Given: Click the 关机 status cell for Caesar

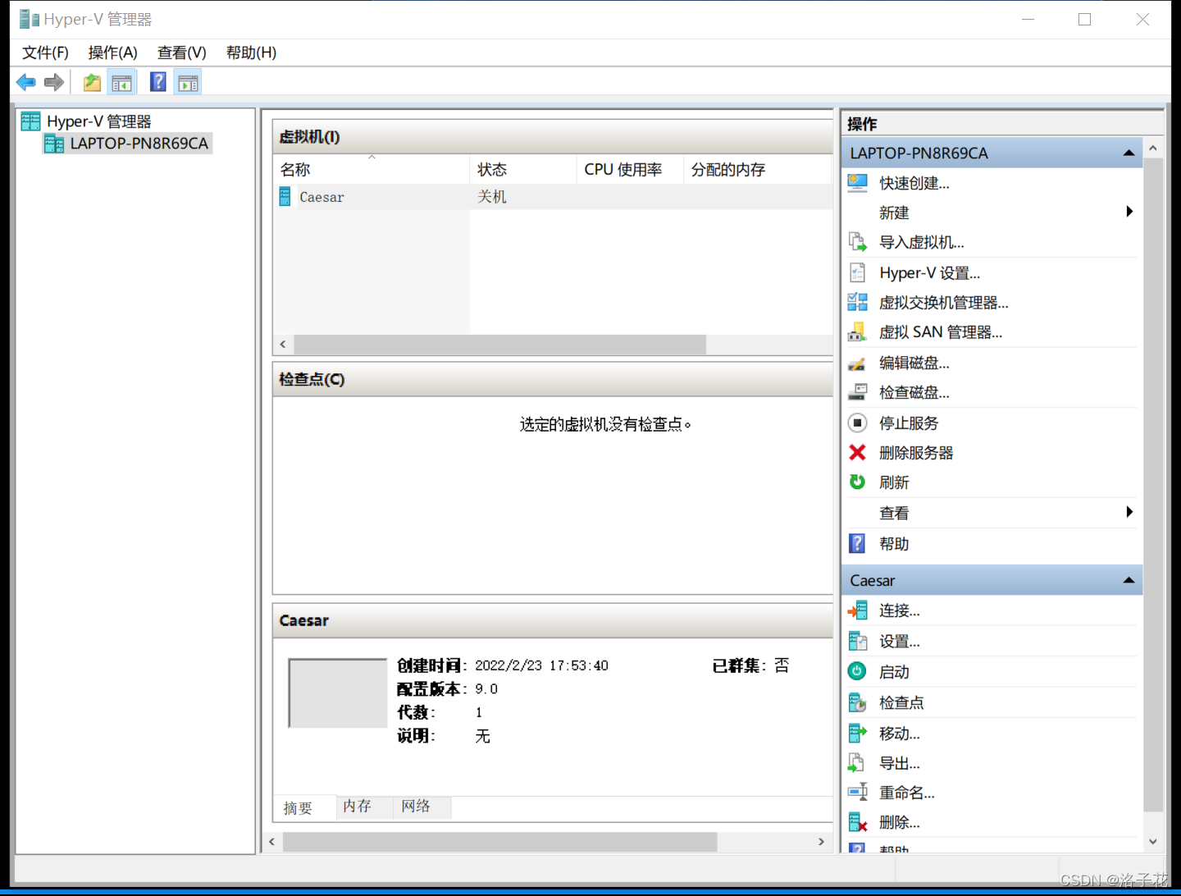Looking at the screenshot, I should 492,197.
